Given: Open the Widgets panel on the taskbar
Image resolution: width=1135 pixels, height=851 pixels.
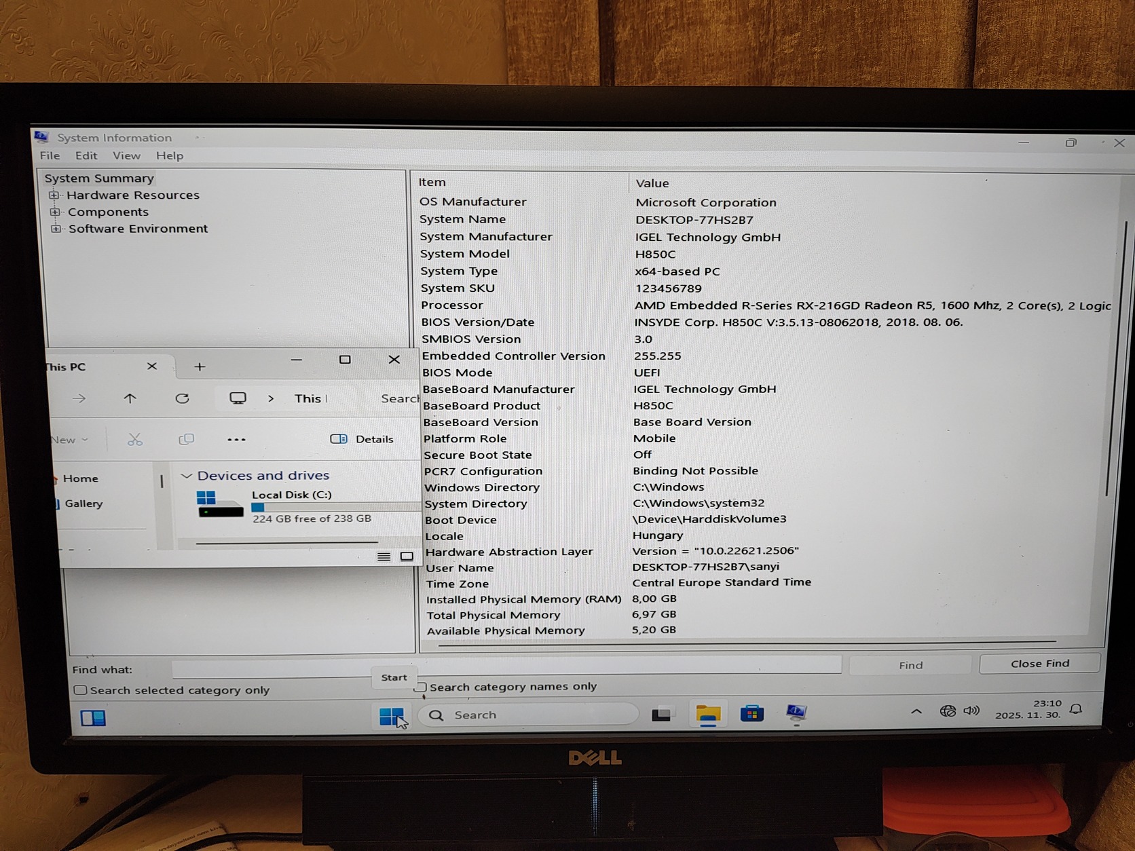Looking at the screenshot, I should pos(93,718).
